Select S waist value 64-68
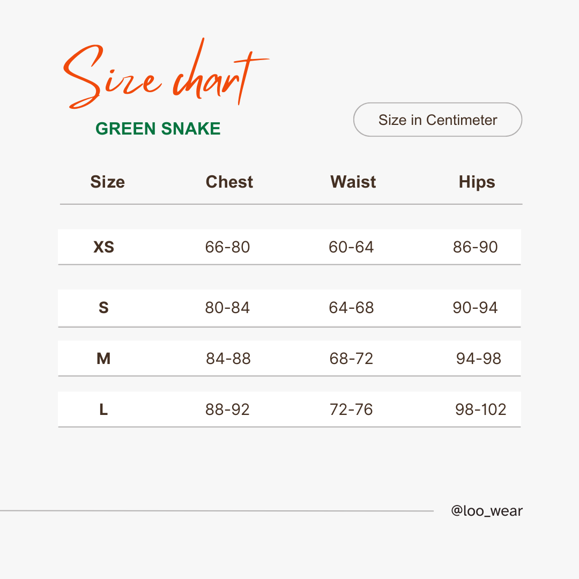Viewport: 579px width, 579px height. tap(351, 308)
